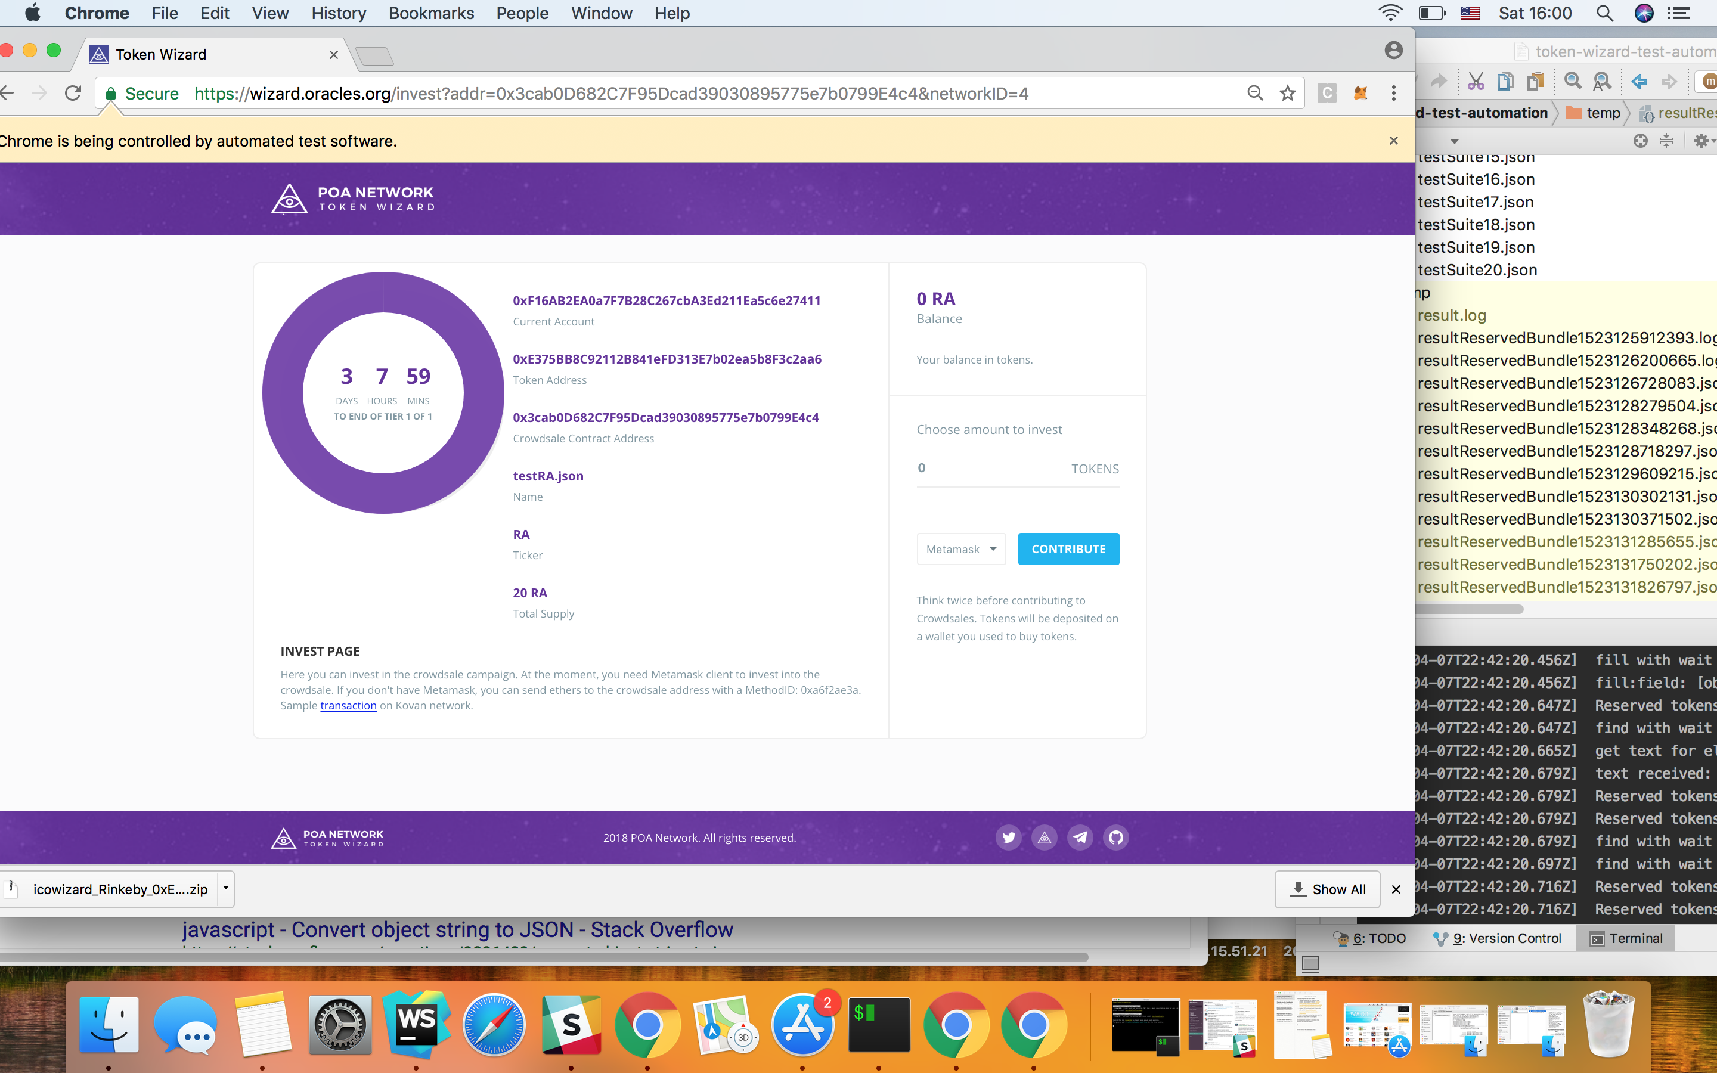Dismiss the automated test software notification
1717x1073 pixels.
pyautogui.click(x=1393, y=141)
